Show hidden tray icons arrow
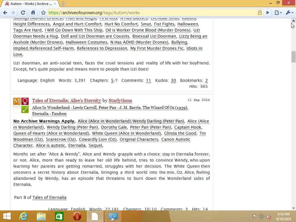This screenshot has height=222, width=296. pyautogui.click(x=248, y=217)
